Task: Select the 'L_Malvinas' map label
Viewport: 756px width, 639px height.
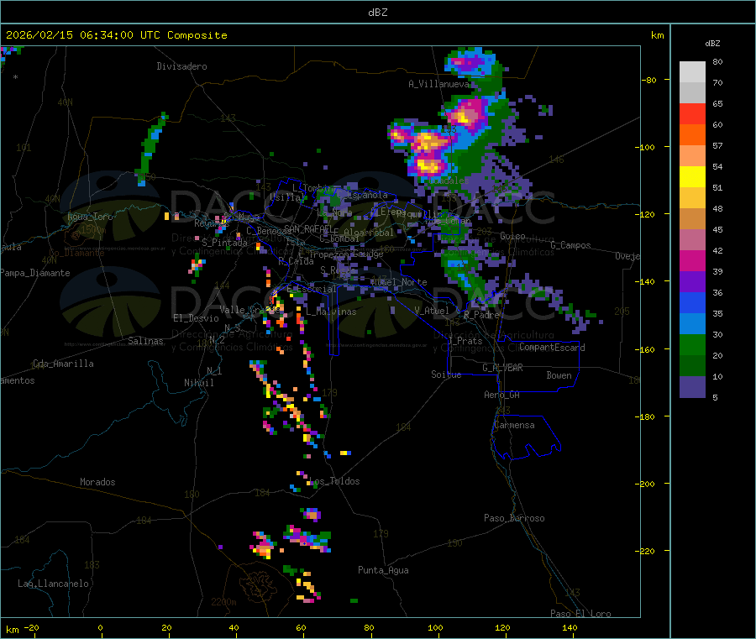Action: 331,312
